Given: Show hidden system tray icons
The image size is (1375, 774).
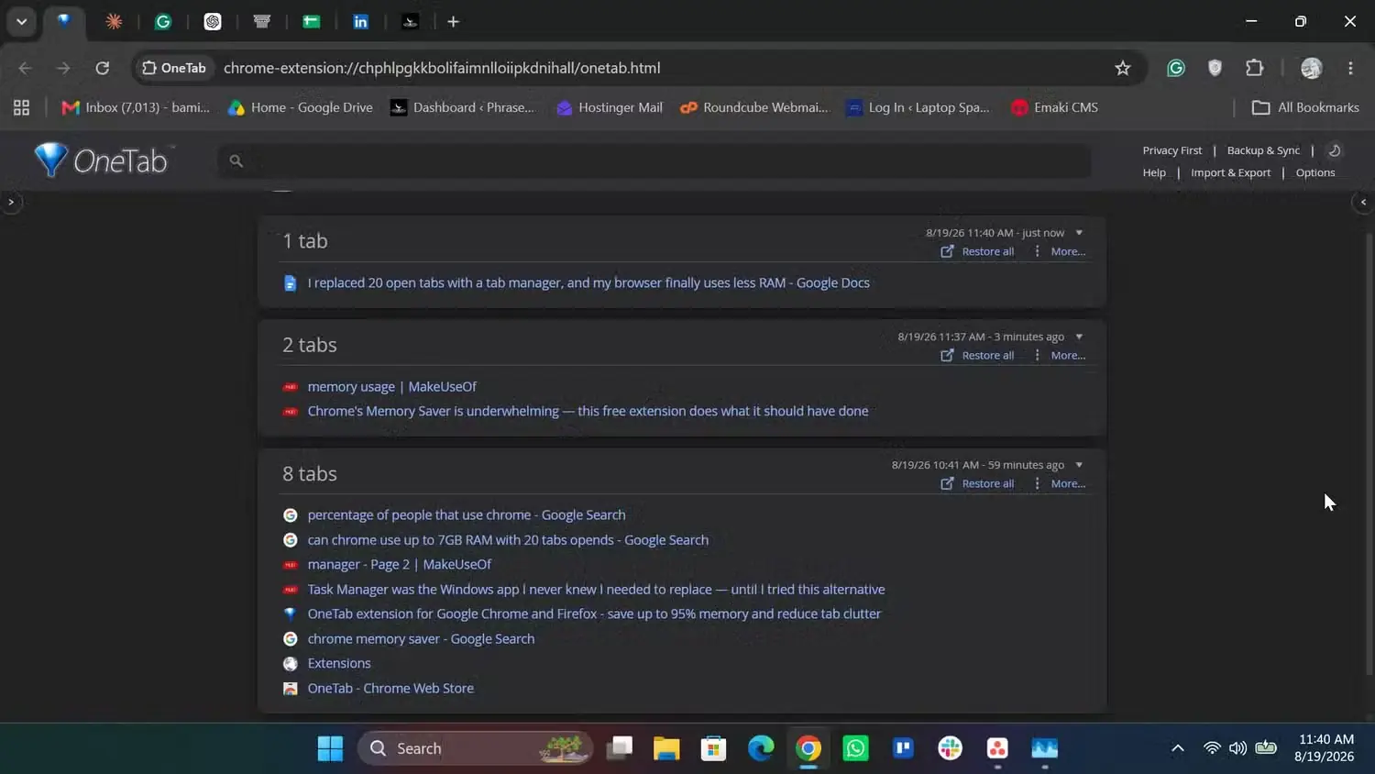Looking at the screenshot, I should (x=1178, y=748).
